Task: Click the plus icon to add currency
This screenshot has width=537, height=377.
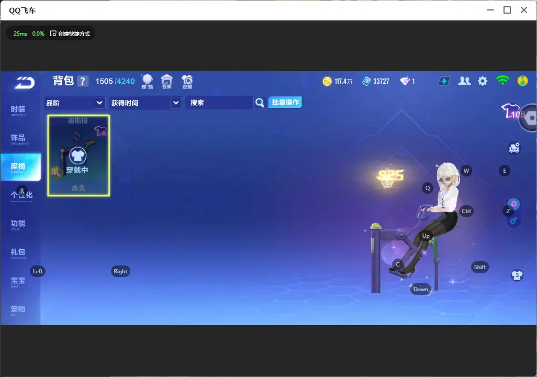Action: tap(444, 81)
